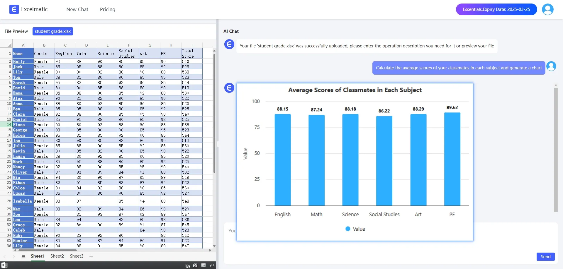Screen dimensions: 563x269
Task: Click the refresh document icon in footer
Action: click(x=187, y=265)
